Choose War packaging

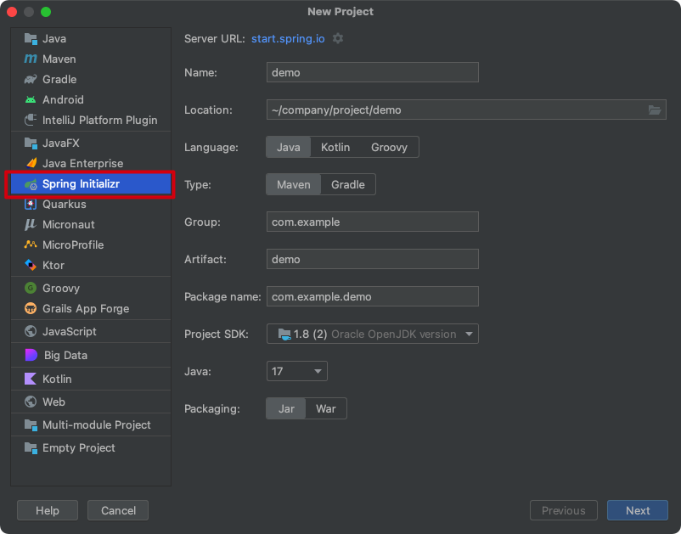[326, 408]
